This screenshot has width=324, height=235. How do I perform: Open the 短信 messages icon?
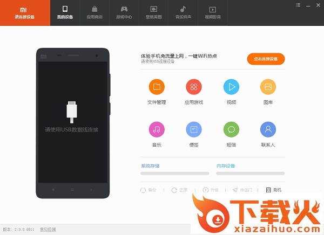231,129
